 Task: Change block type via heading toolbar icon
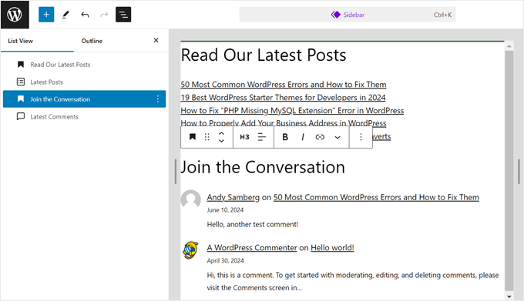[193, 137]
